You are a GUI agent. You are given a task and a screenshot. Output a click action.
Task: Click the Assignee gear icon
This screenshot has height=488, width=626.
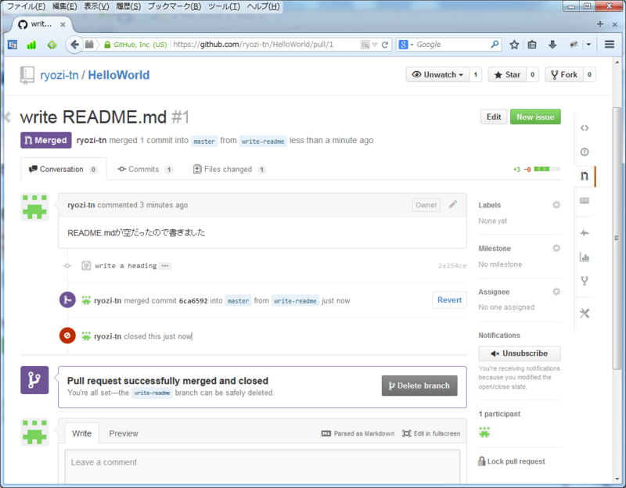click(556, 292)
